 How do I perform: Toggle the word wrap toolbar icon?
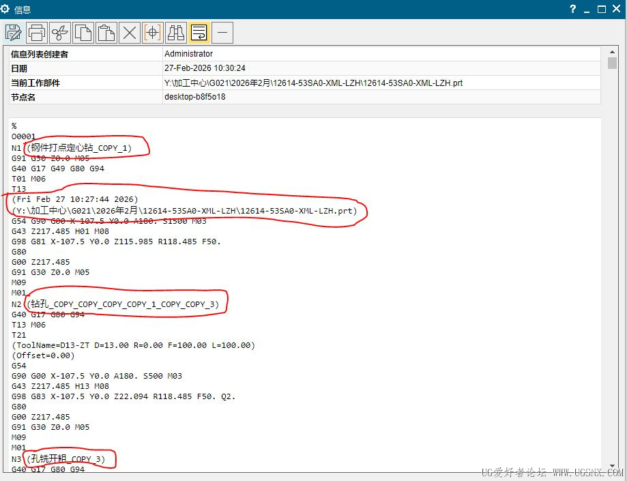click(199, 33)
